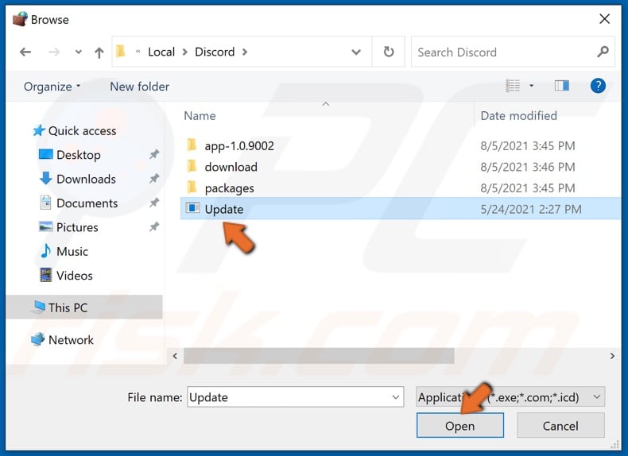Select Local in the address path
This screenshot has width=628, height=456.
pos(161,52)
